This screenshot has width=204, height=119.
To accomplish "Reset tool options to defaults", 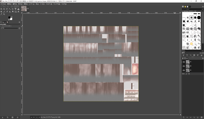I will click(x=18, y=117).
